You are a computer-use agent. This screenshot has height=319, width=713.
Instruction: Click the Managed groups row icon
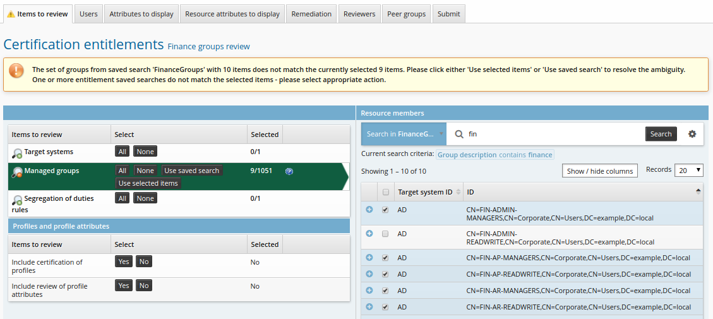click(17, 171)
